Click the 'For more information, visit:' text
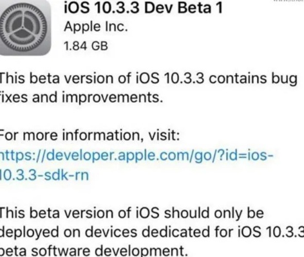 (x=90, y=135)
